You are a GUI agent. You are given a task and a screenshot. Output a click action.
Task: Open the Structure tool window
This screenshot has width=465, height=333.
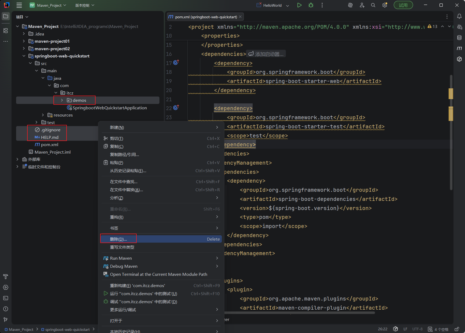[6, 31]
